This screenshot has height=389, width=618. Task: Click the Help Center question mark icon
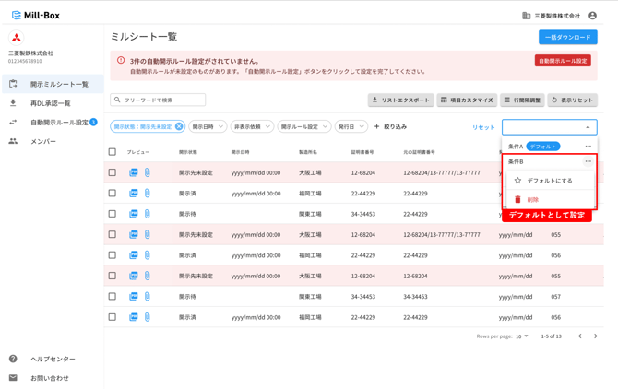click(13, 359)
